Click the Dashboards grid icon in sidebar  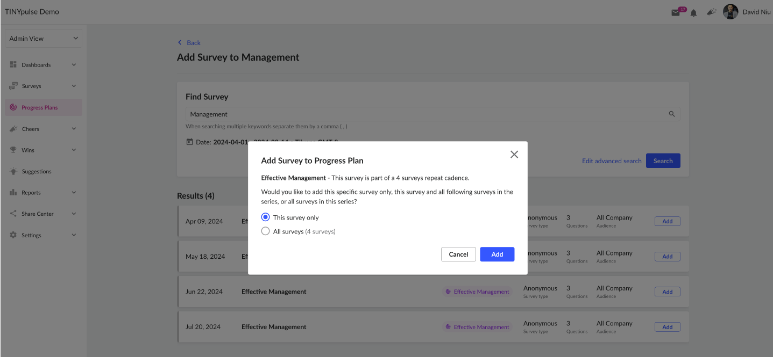13,64
